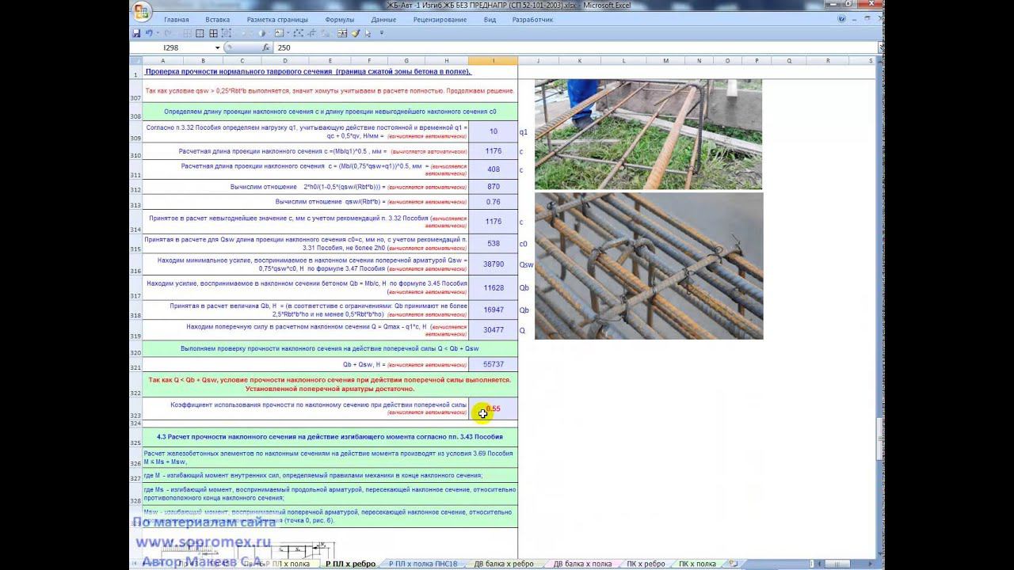
Task: Select column A header
Action: (x=163, y=61)
